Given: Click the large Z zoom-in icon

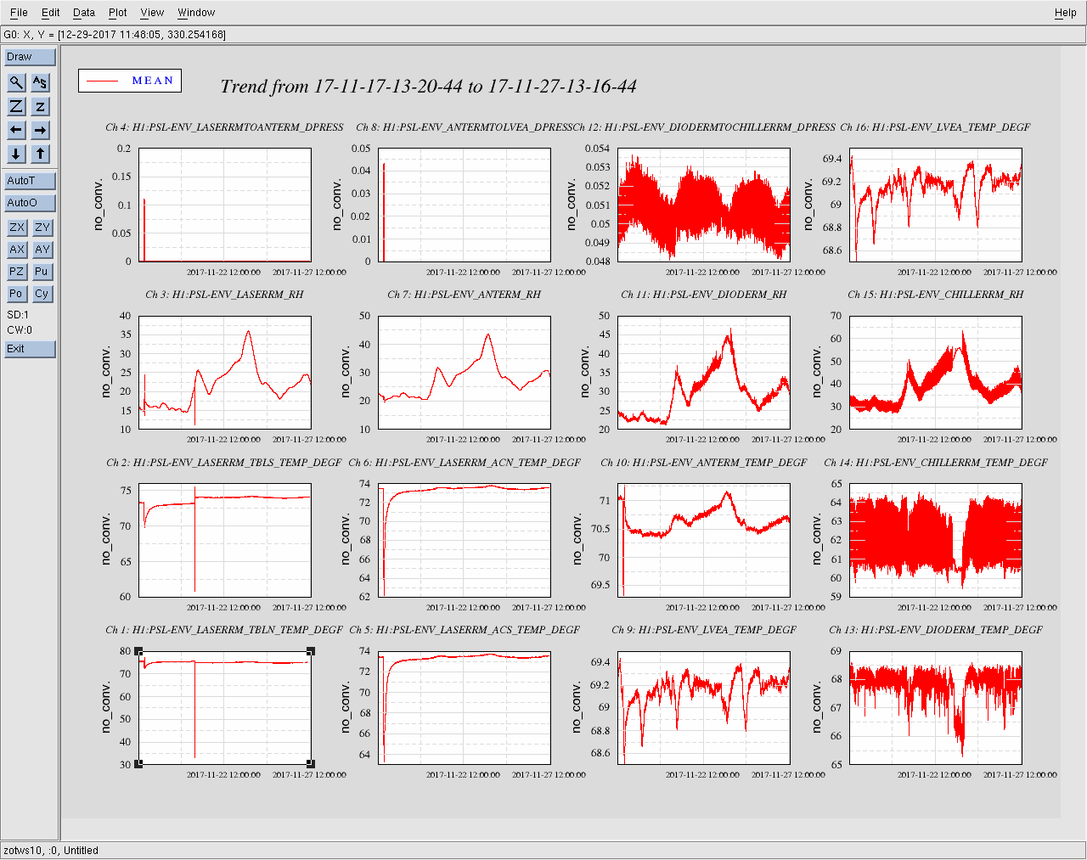Looking at the screenshot, I should click(x=16, y=106).
